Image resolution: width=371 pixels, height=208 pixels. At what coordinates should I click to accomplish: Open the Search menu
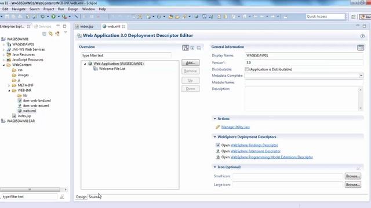tap(34, 9)
